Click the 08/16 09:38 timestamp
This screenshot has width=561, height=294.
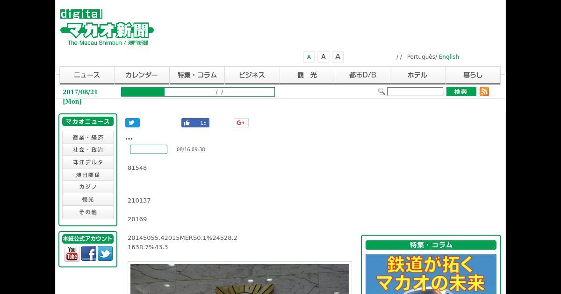click(x=191, y=149)
